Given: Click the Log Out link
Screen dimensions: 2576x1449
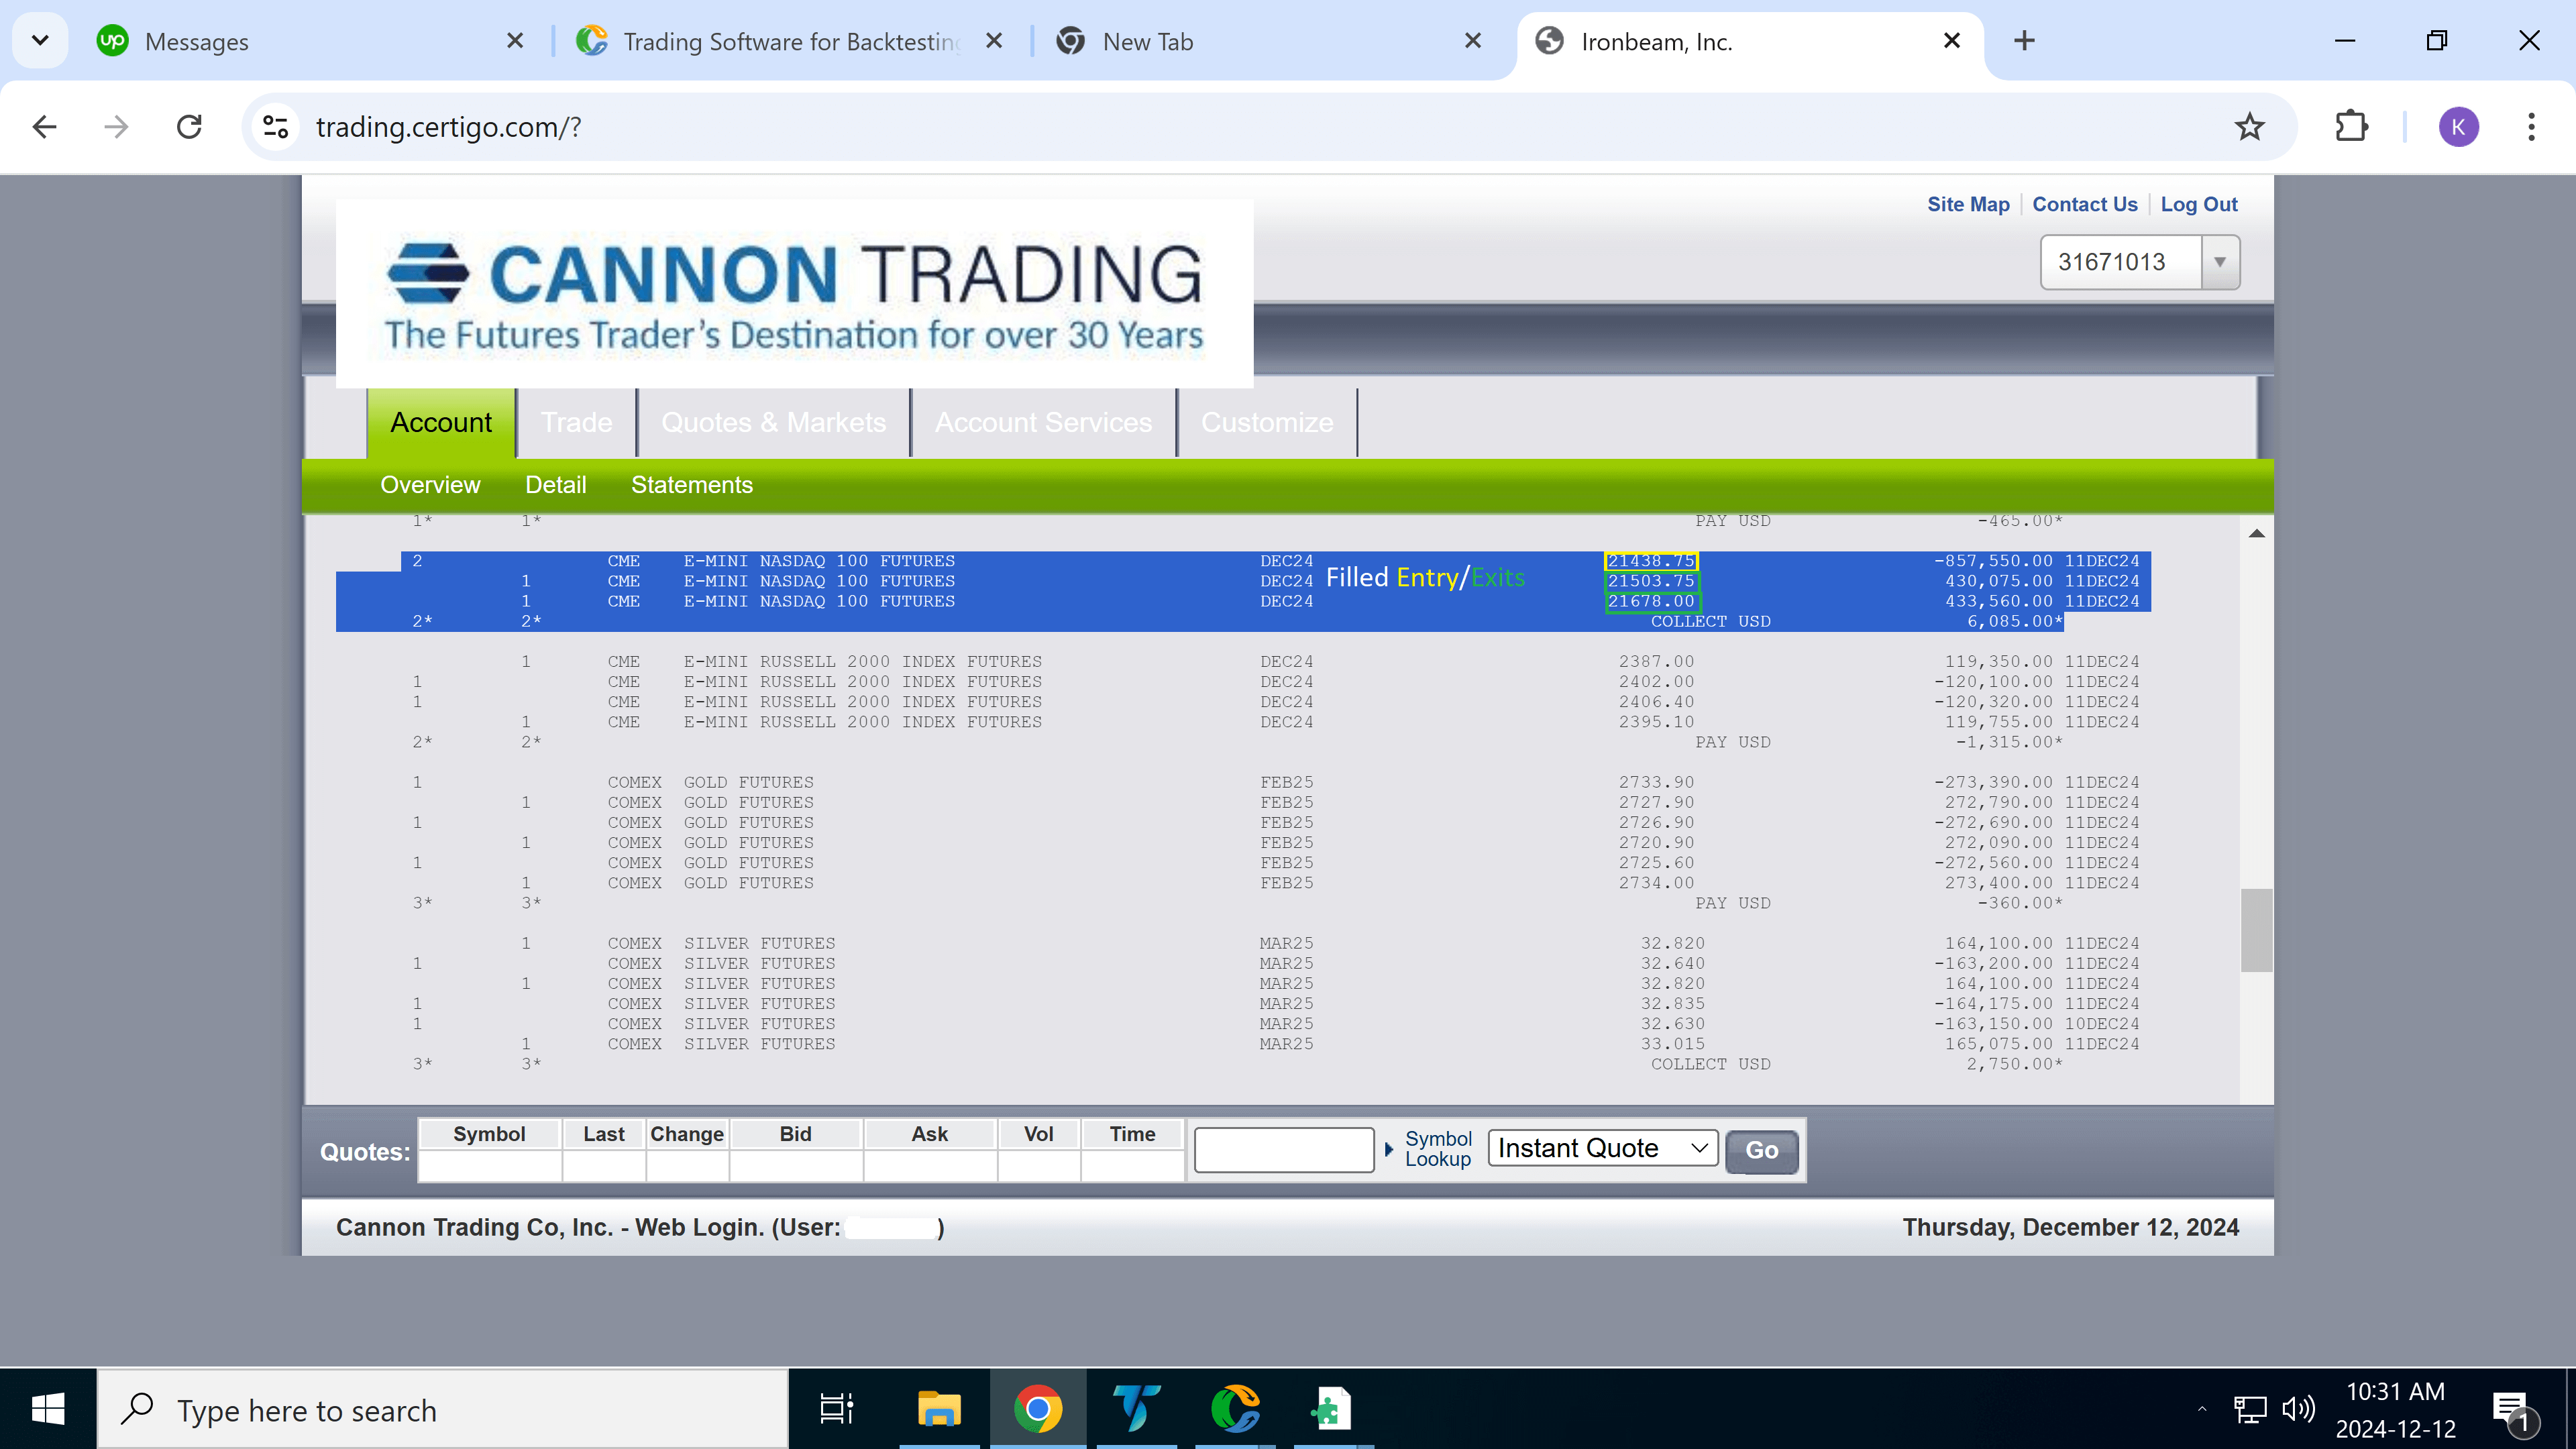Looking at the screenshot, I should coord(2198,204).
